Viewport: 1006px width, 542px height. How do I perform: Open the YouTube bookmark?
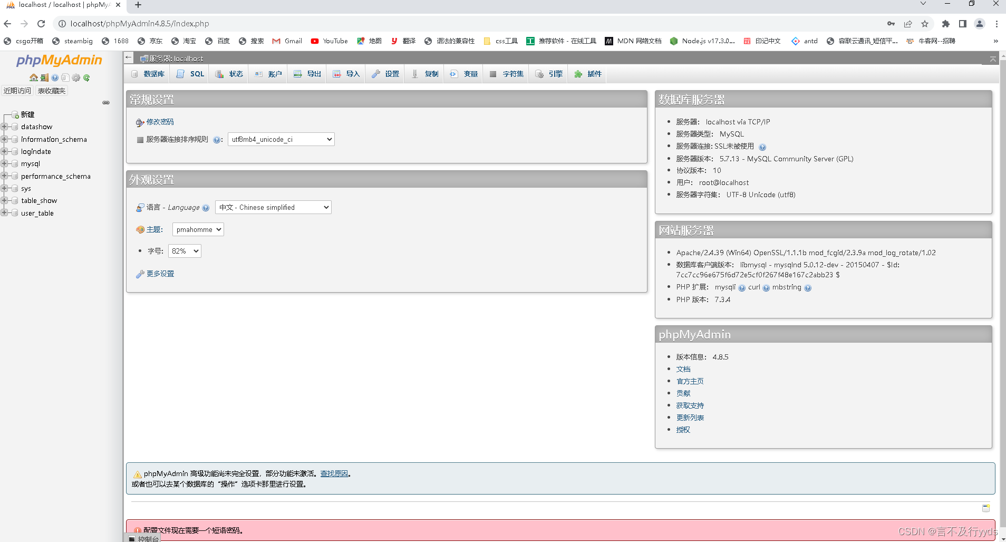point(330,41)
